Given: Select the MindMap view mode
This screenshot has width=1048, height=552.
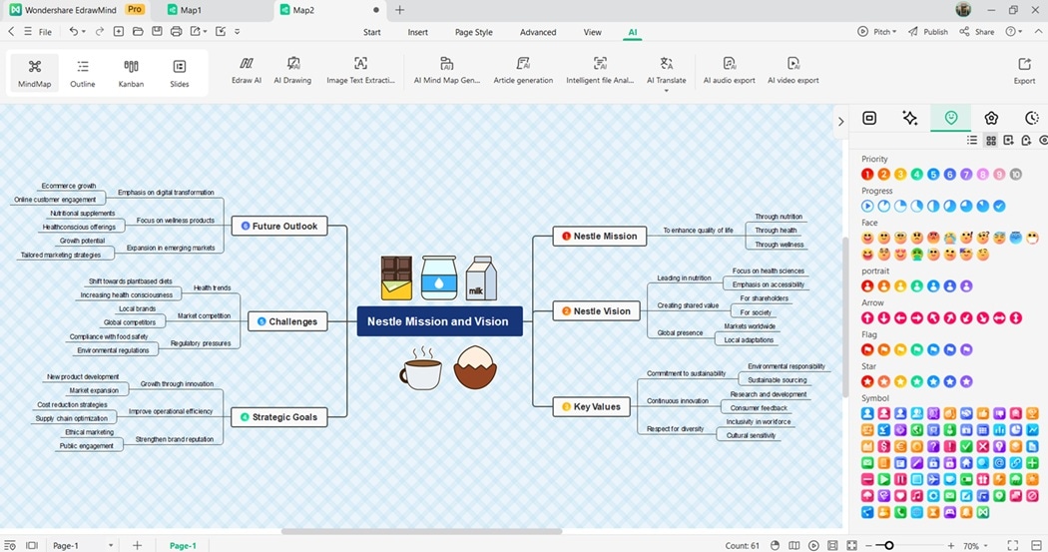Looking at the screenshot, I should click(34, 73).
